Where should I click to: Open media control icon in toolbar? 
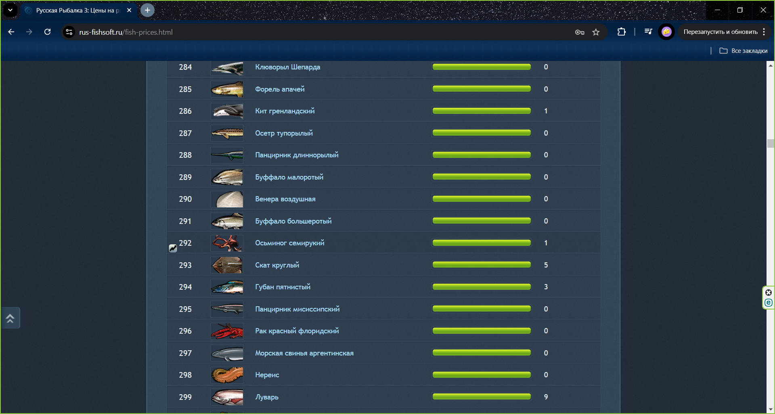(648, 32)
